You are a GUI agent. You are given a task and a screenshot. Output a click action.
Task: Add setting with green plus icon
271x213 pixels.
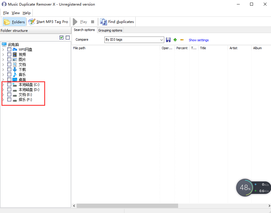tap(175, 40)
